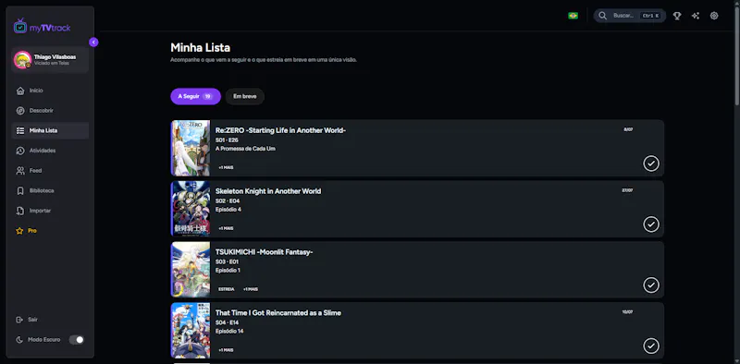Image resolution: width=740 pixels, height=364 pixels.
Task: Open Skeleton Knight in Another World title
Action: click(268, 191)
